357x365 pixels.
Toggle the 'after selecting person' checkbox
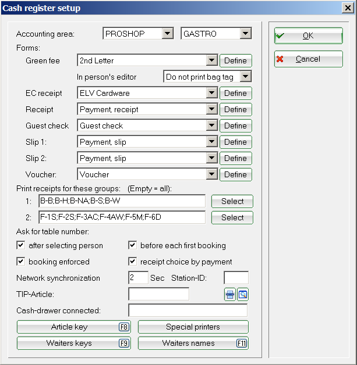pyautogui.click(x=22, y=245)
